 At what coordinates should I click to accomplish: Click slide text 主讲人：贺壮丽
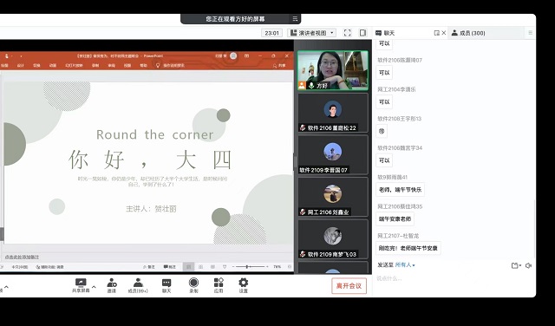151,208
